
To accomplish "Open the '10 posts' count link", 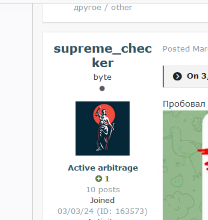I will pos(103,190).
